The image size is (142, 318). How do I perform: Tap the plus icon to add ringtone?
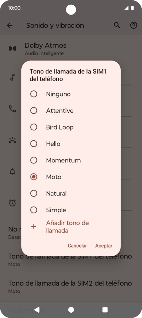[x=33, y=227]
